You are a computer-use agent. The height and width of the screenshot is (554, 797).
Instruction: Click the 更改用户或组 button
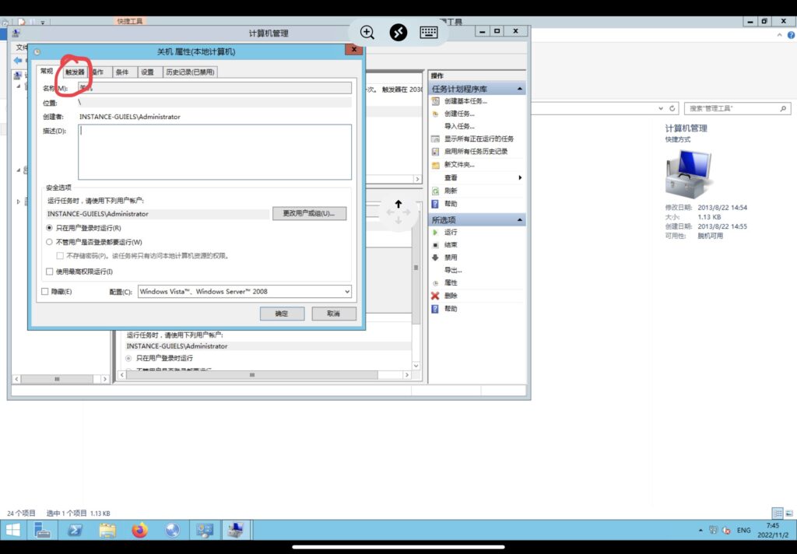click(x=309, y=213)
